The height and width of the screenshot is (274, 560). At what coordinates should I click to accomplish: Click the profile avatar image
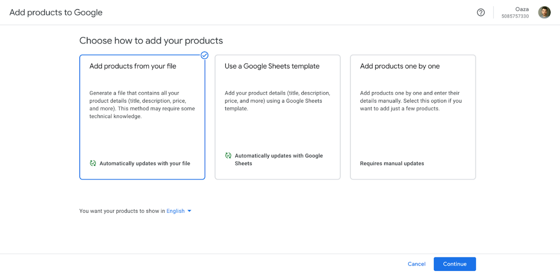pos(544,12)
